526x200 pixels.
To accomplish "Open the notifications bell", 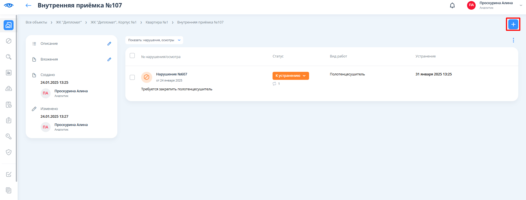I will 452,6.
